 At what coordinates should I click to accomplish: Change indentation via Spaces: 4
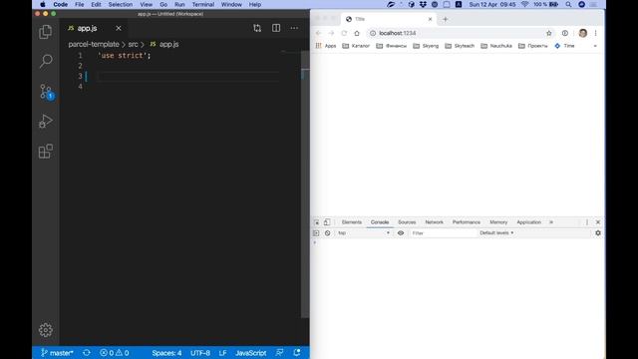tap(166, 353)
